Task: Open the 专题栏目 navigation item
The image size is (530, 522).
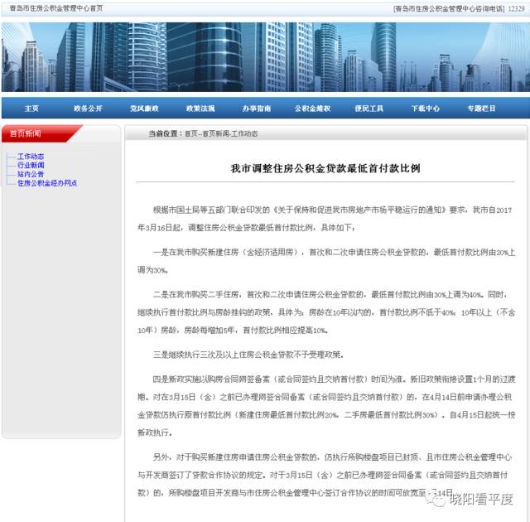Action: [481, 109]
